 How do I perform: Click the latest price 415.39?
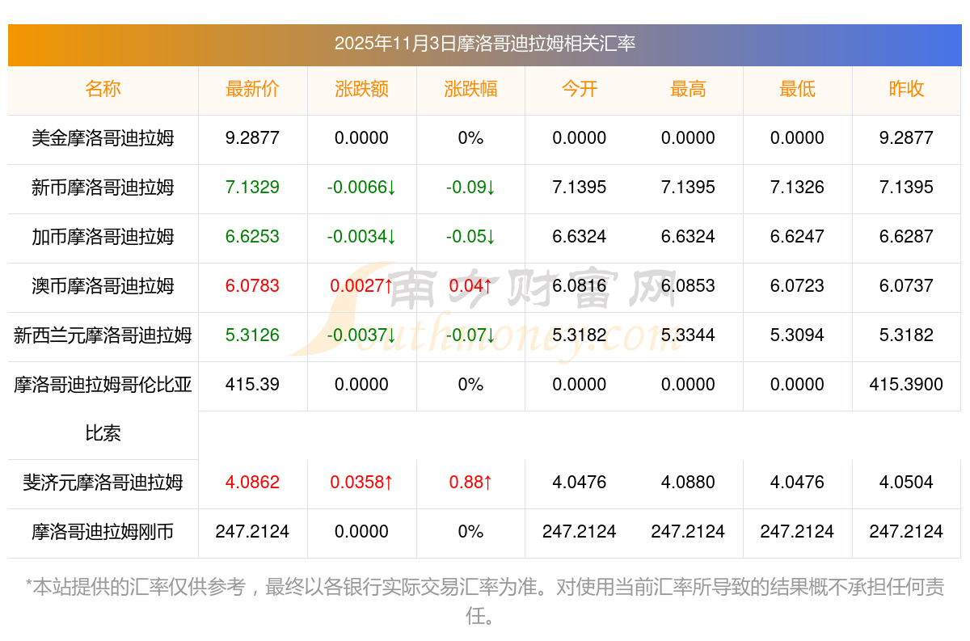[252, 385]
